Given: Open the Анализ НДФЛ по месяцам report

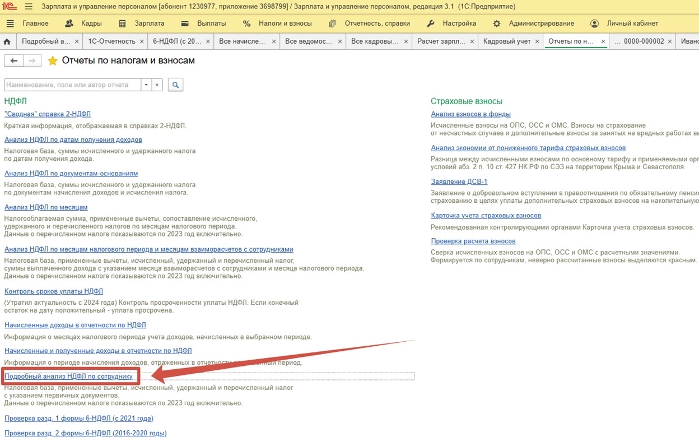Looking at the screenshot, I should point(46,207).
